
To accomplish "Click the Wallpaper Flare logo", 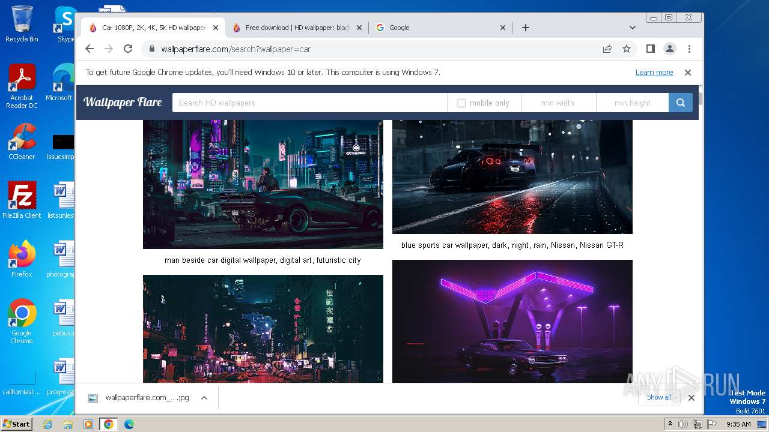I will [123, 103].
